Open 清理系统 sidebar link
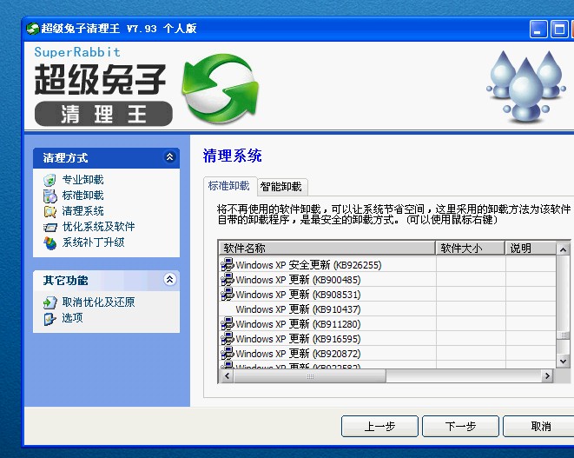Image resolution: width=574 pixels, height=458 pixels. (x=82, y=211)
